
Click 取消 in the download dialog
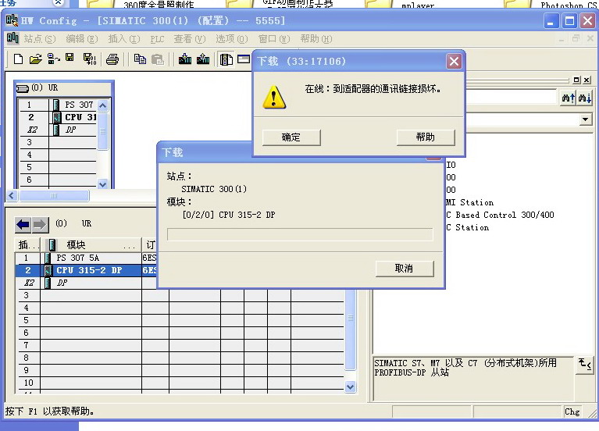click(x=404, y=268)
